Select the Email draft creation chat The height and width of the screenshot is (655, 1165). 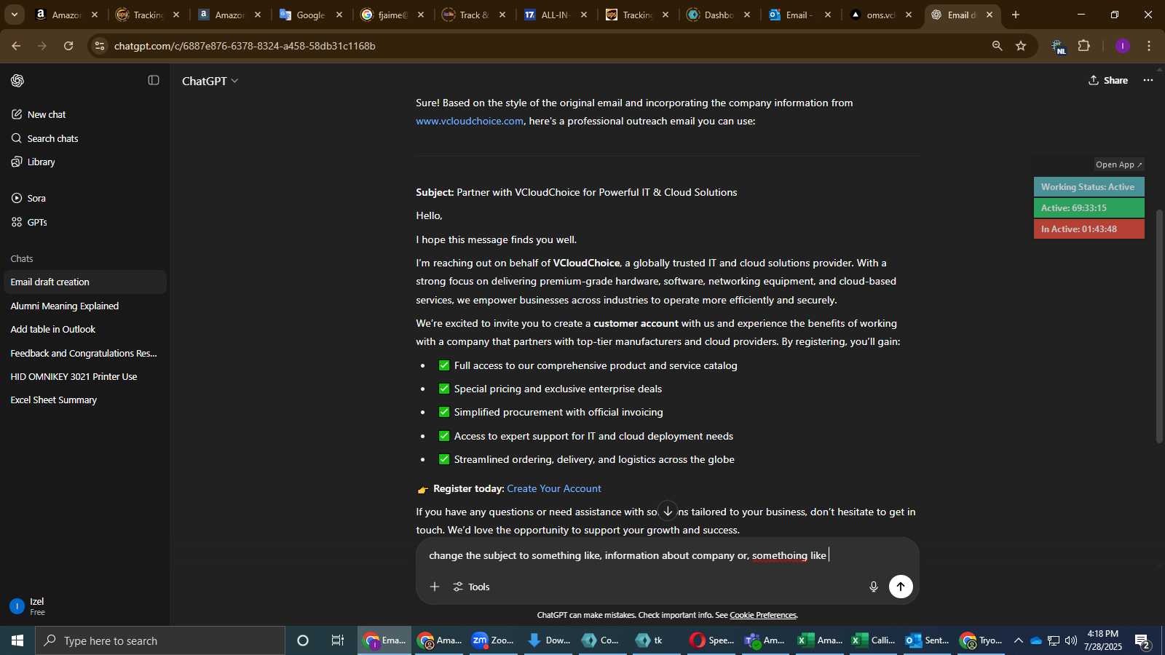84,282
